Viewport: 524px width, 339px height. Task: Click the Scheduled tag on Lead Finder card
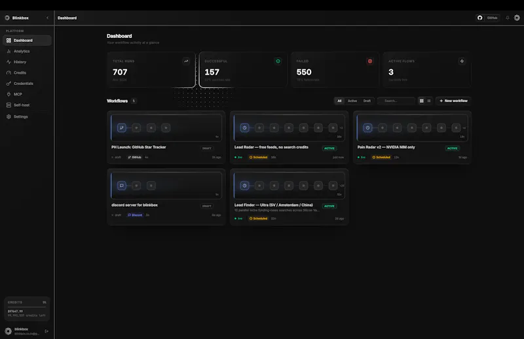coord(258,219)
